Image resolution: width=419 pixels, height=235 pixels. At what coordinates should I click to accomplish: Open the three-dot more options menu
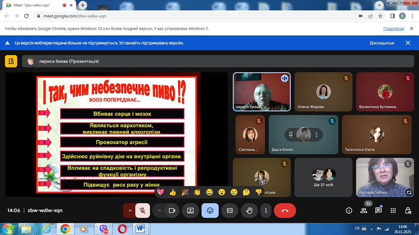(266, 211)
